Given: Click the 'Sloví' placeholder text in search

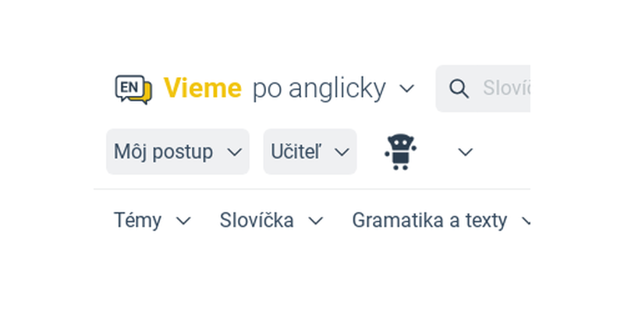Looking at the screenshot, I should [x=506, y=88].
